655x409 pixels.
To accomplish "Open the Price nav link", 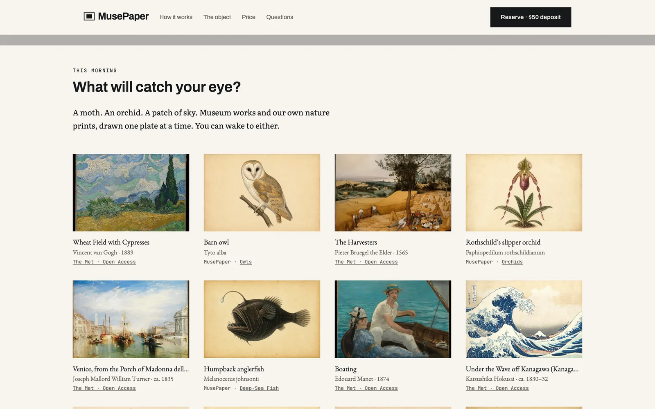I will coord(248,17).
